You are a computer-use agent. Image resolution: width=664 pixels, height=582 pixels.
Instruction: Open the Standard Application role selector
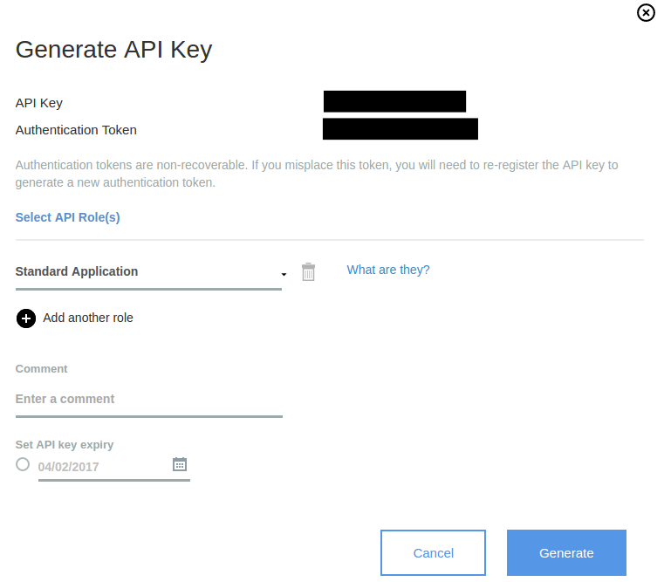(147, 271)
